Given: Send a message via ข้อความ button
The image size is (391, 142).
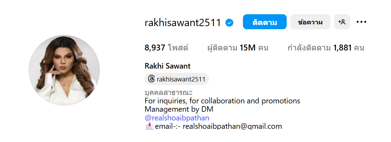Looking at the screenshot, I should coord(310,22).
